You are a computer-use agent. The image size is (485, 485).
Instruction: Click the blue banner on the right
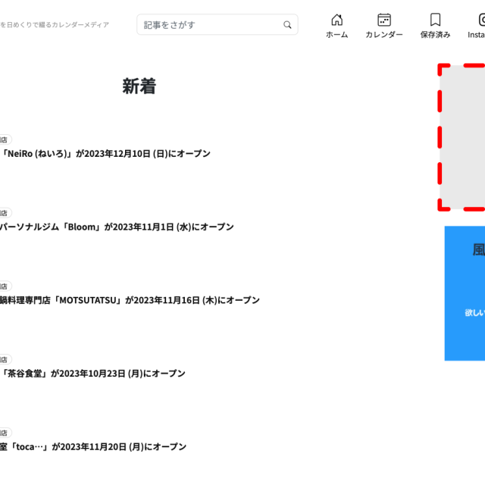coord(465,293)
